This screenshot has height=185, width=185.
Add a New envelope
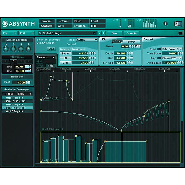pyautogui.click(x=9, y=94)
